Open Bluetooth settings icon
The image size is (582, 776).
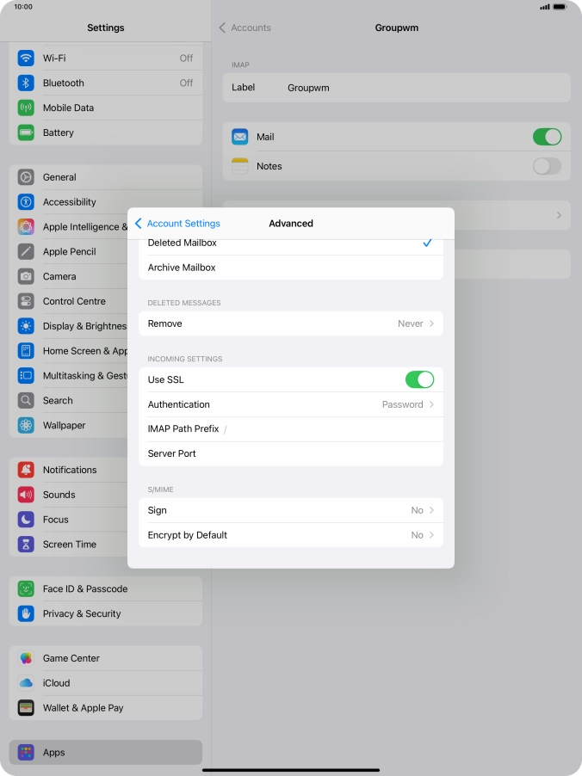click(x=26, y=83)
